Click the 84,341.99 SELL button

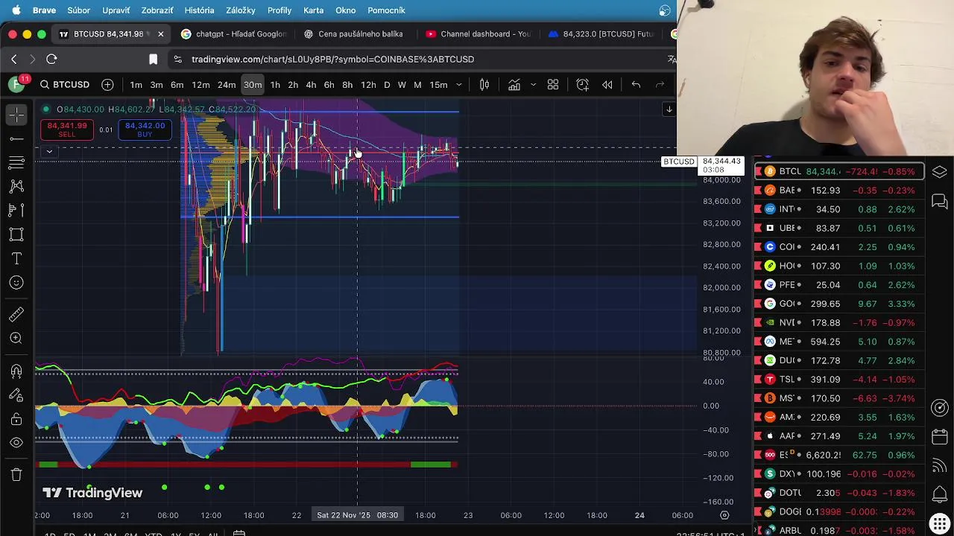(67, 130)
